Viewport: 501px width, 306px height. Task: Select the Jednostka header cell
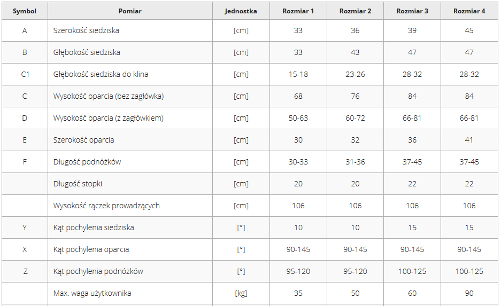coord(241,11)
